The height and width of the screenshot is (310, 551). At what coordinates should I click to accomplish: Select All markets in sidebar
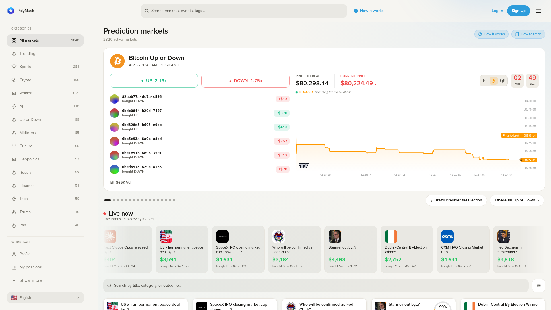45,40
